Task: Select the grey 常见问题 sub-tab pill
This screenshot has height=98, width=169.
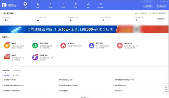Action: [16, 75]
